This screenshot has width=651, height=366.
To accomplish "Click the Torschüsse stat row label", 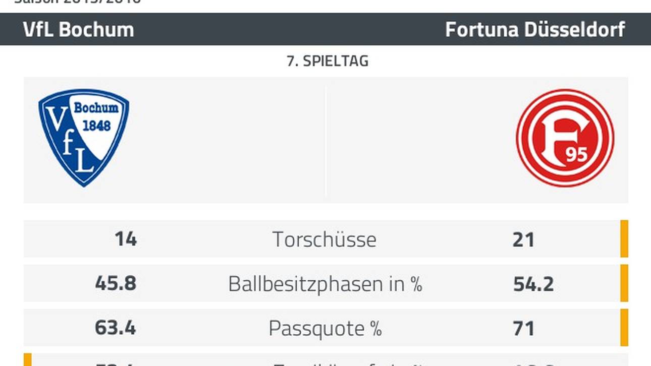I will tap(324, 239).
